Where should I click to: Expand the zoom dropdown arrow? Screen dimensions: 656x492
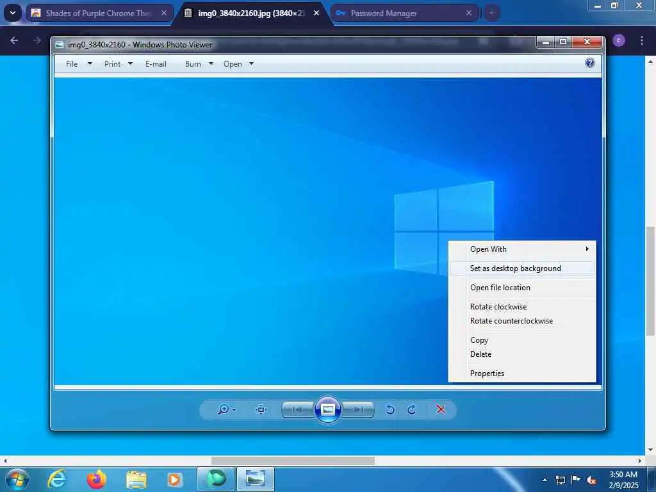point(234,409)
